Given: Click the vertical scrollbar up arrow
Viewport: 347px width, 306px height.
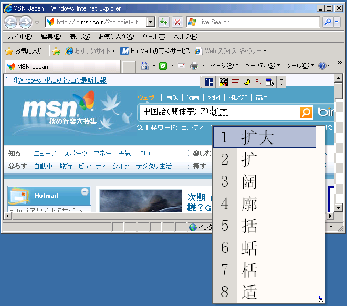Looking at the screenshot, I should [339, 78].
